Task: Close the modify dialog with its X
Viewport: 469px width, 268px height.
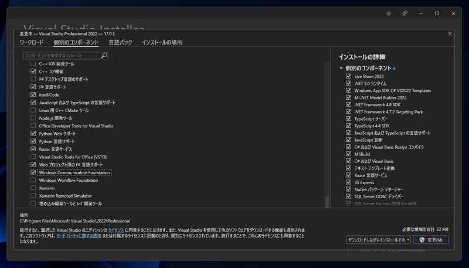Action: click(x=450, y=33)
